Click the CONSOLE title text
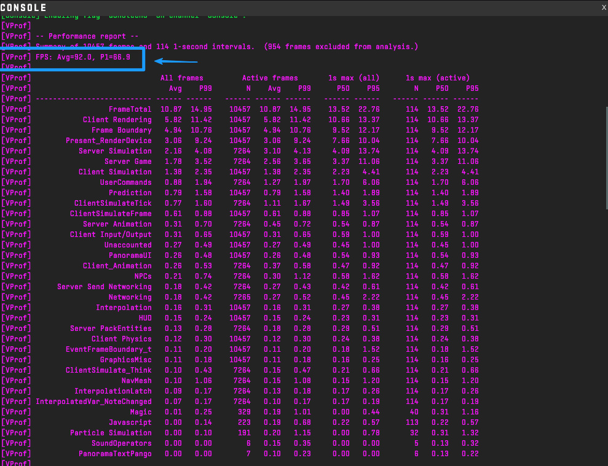Image resolution: width=608 pixels, height=466 pixels. point(23,7)
